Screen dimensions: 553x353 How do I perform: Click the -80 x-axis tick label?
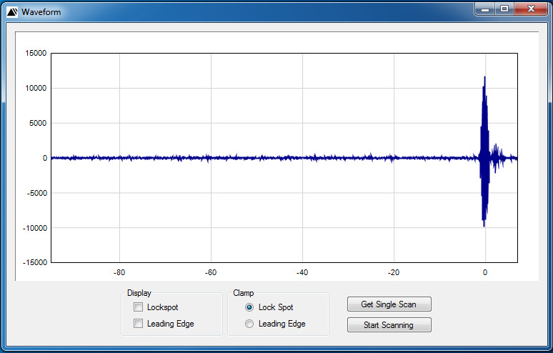coord(119,272)
